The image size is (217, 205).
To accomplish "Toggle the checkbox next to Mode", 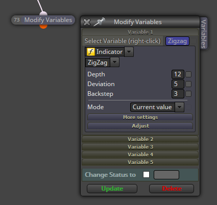I will pos(188,107).
